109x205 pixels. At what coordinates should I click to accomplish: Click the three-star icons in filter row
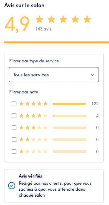point(33,128)
